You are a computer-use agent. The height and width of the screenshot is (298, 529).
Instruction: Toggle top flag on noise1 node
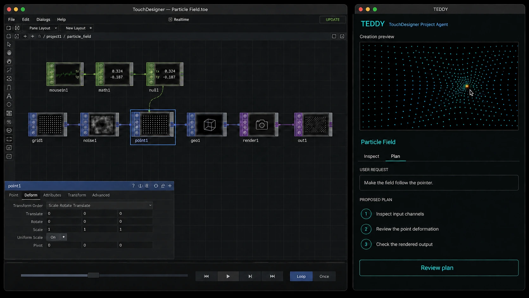pos(85,116)
